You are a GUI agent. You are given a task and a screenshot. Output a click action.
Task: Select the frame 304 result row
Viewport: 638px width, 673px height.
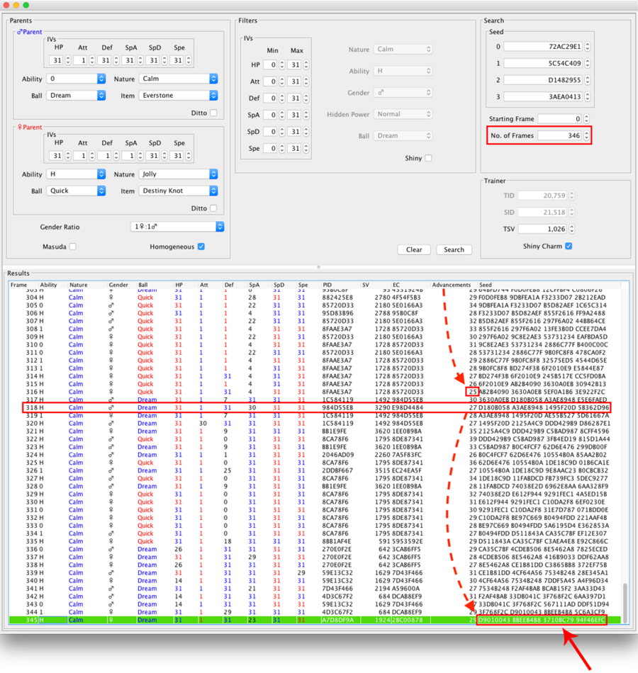(x=315, y=297)
